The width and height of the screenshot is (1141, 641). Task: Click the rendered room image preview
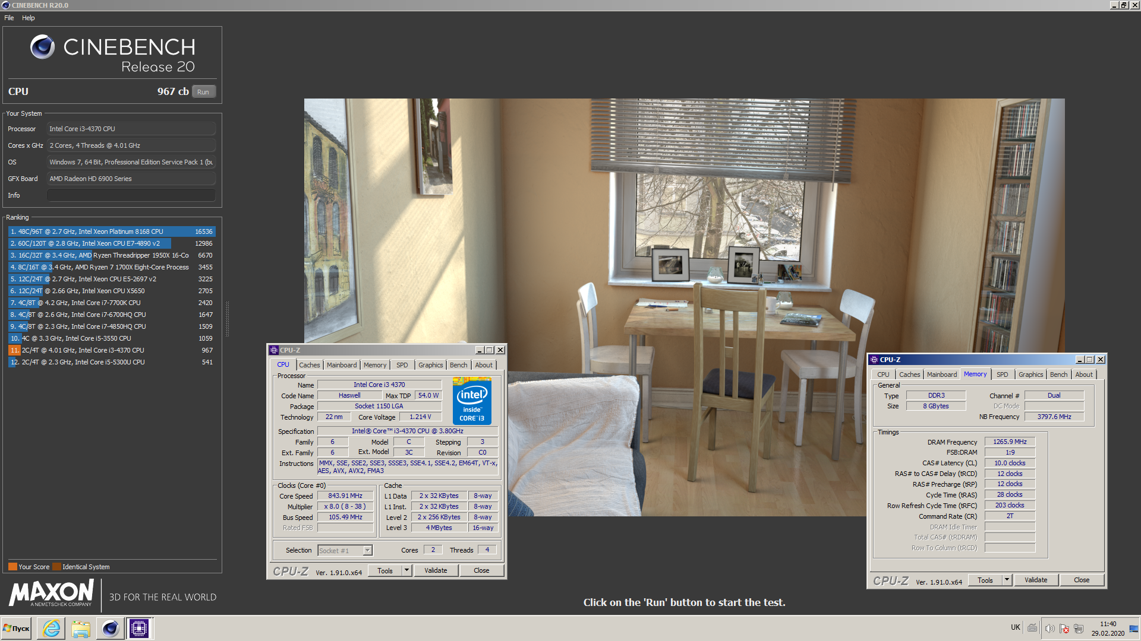[x=684, y=307]
